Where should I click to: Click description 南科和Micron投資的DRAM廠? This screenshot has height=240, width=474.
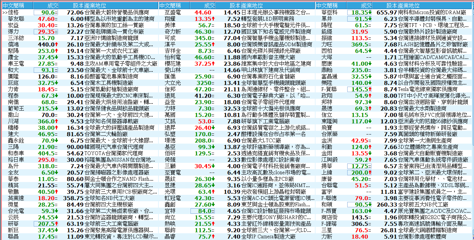tap(432, 12)
